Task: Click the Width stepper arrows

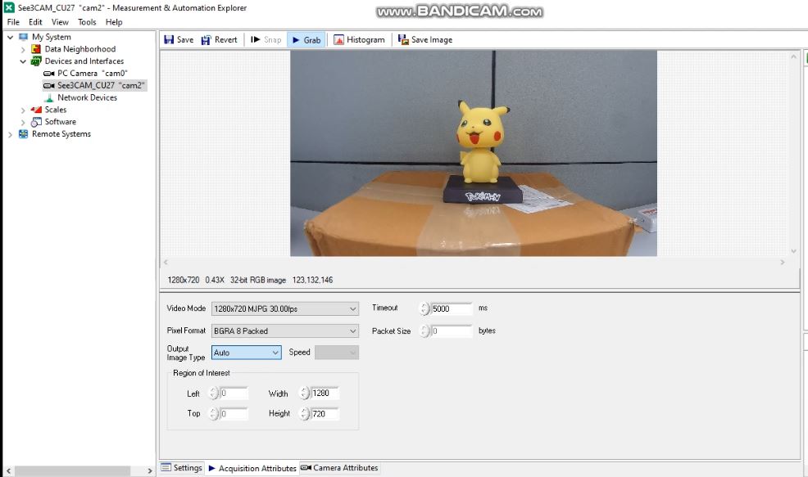Action: [304, 393]
